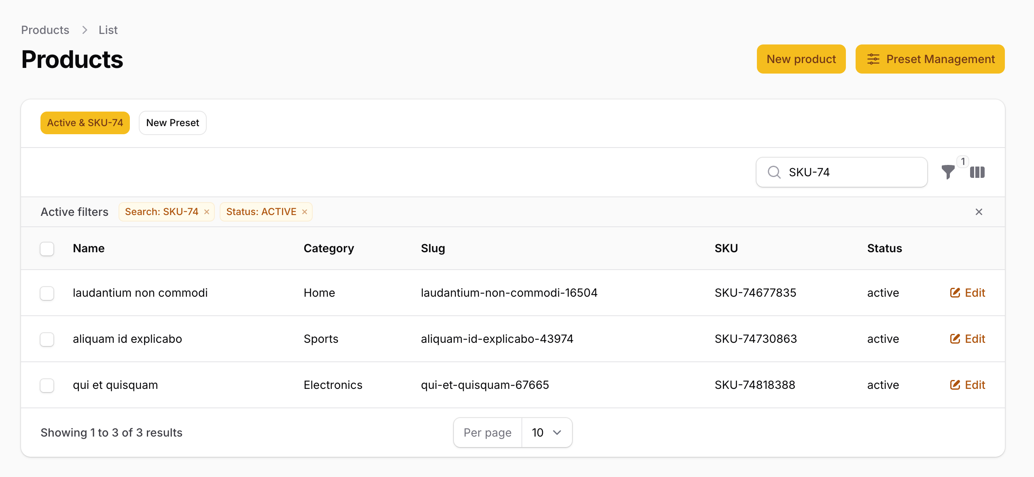Switch to the New Preset tab

click(172, 123)
